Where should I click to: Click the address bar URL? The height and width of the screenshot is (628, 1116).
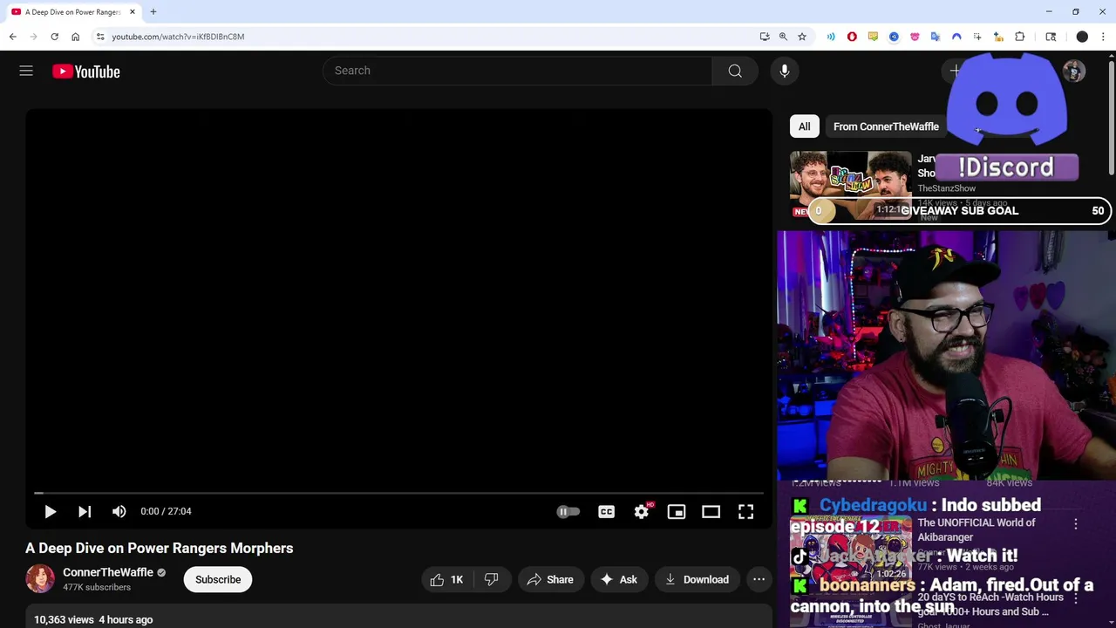[178, 37]
